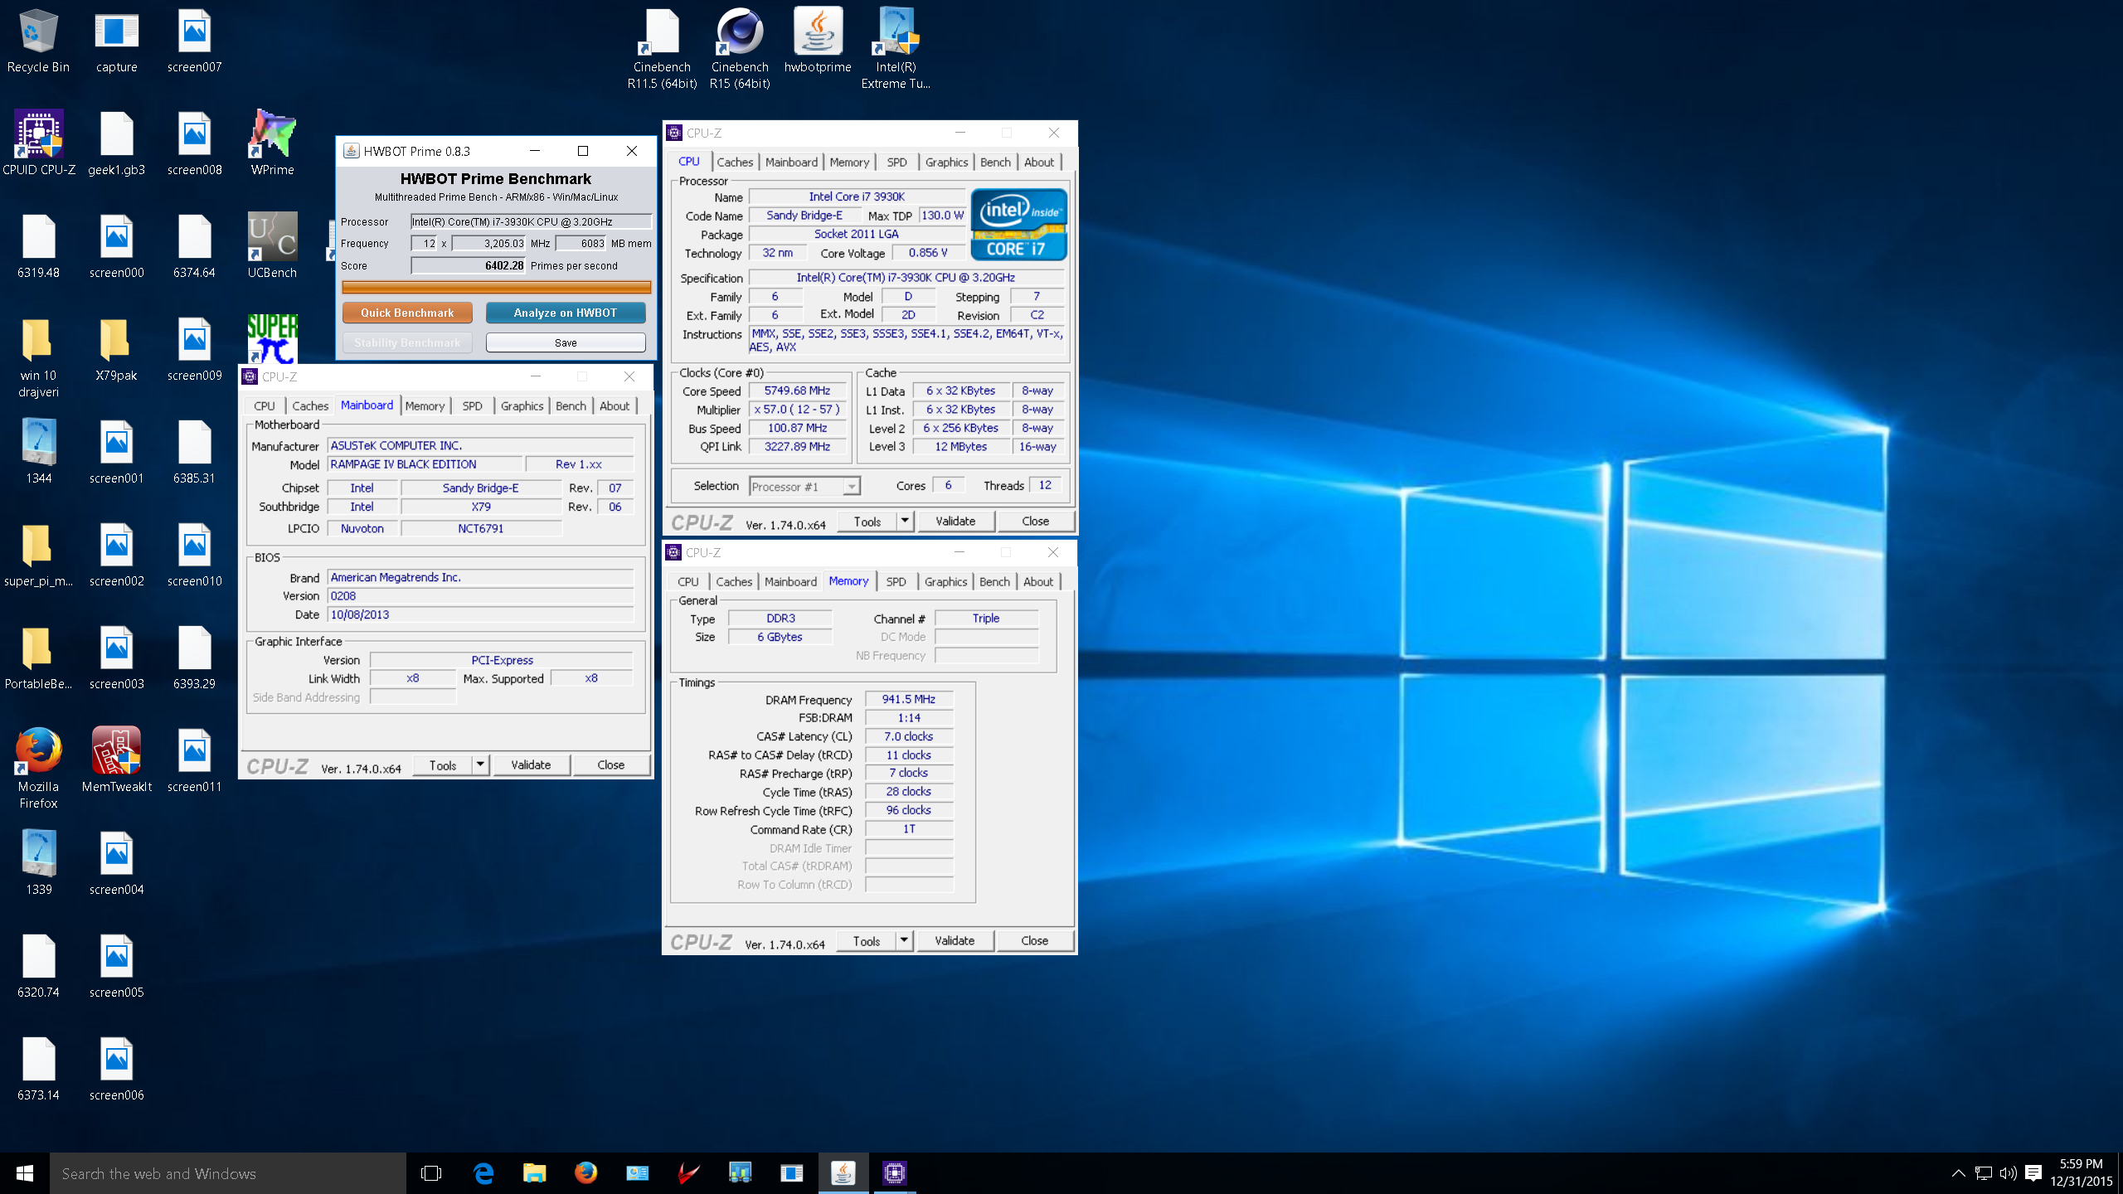The height and width of the screenshot is (1194, 2123).
Task: Open Graphics tab in Mainboard CPU-Z window
Action: (522, 406)
